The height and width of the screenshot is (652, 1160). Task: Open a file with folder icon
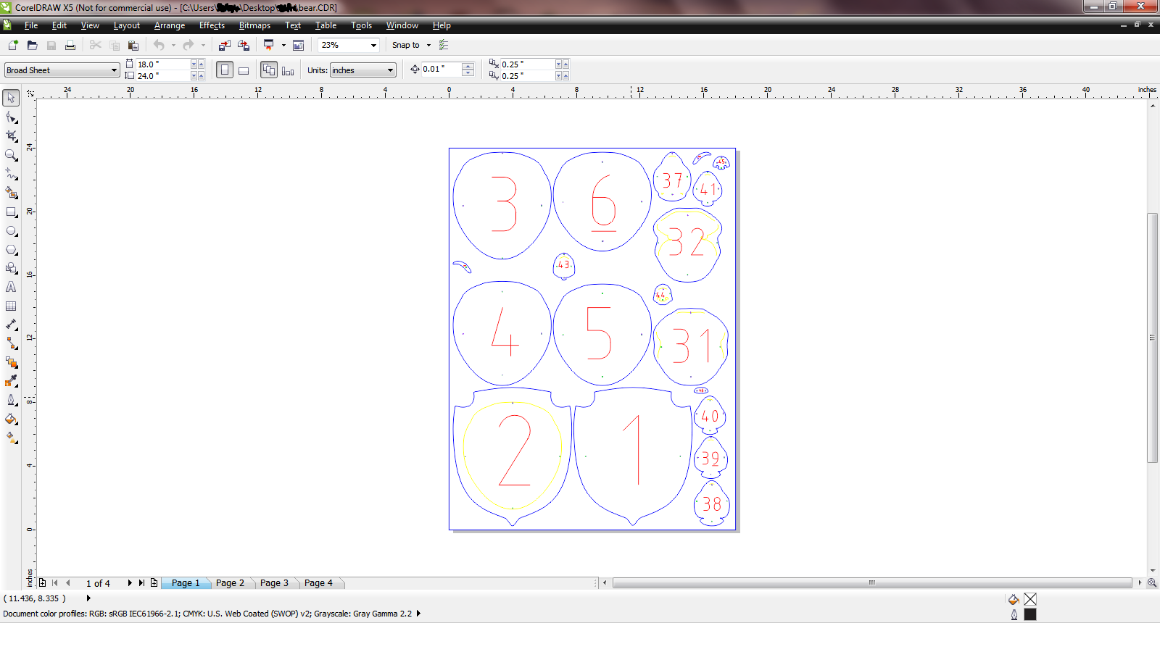tap(32, 45)
